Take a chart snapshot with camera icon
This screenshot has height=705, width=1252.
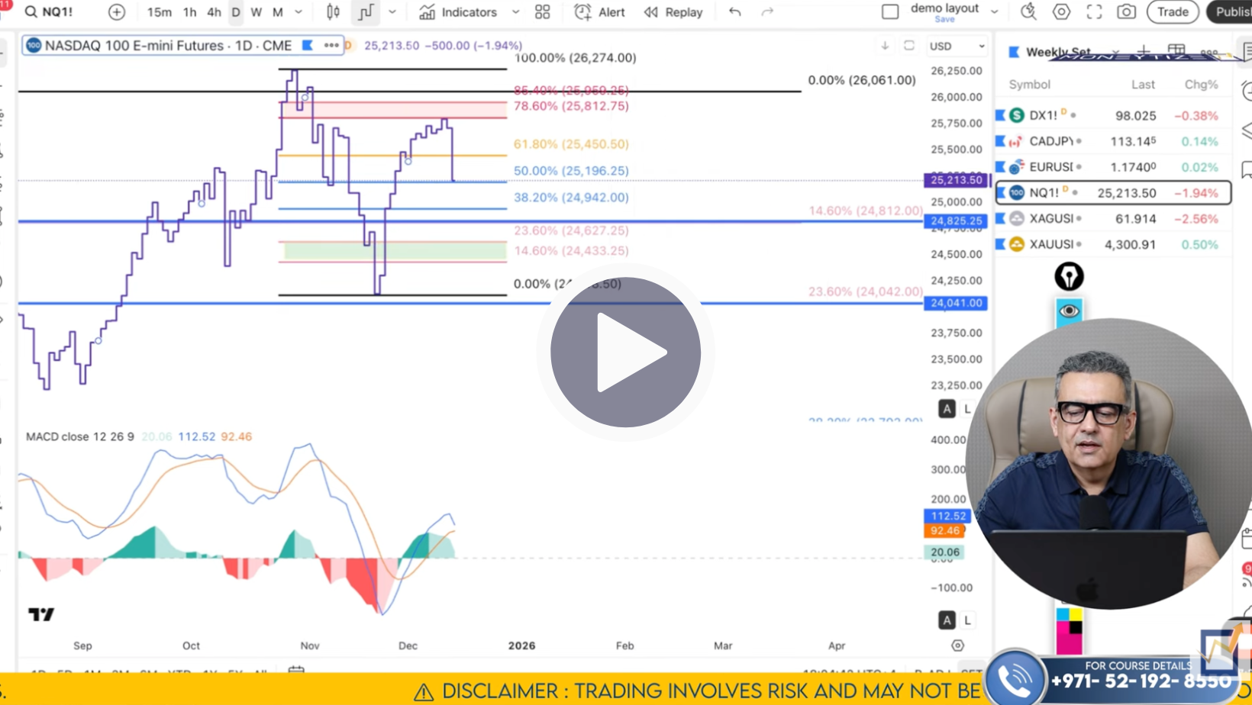[x=1125, y=12]
